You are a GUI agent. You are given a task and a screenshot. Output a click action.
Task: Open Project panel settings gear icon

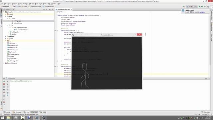(x=50, y=9)
